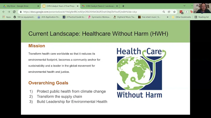
Task: Click the Health Care Without Harm logo image
Action: pyautogui.click(x=141, y=73)
